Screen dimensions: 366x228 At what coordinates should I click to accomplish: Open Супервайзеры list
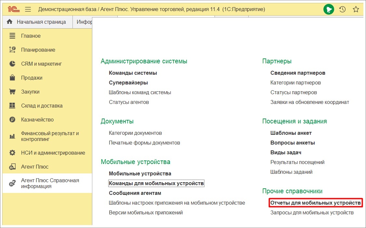pos(128,83)
